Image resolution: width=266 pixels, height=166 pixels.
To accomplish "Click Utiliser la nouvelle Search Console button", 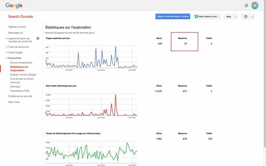I will [x=173, y=16].
